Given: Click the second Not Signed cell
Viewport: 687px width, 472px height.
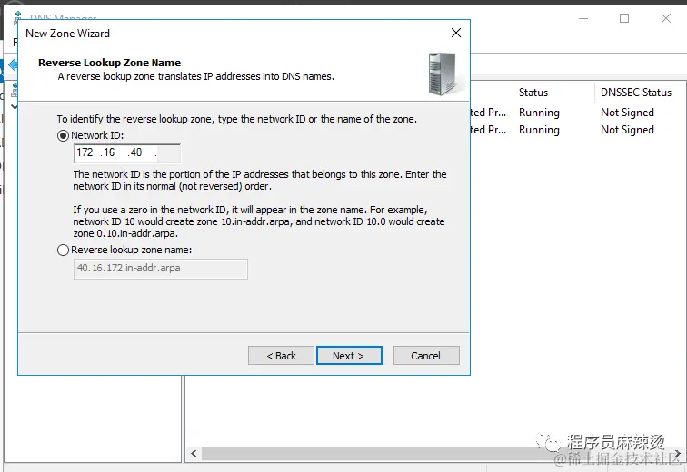Looking at the screenshot, I should 627,130.
